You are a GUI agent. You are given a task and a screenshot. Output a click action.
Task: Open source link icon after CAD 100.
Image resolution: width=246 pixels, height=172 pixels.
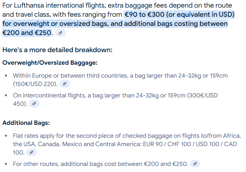pos(32,152)
